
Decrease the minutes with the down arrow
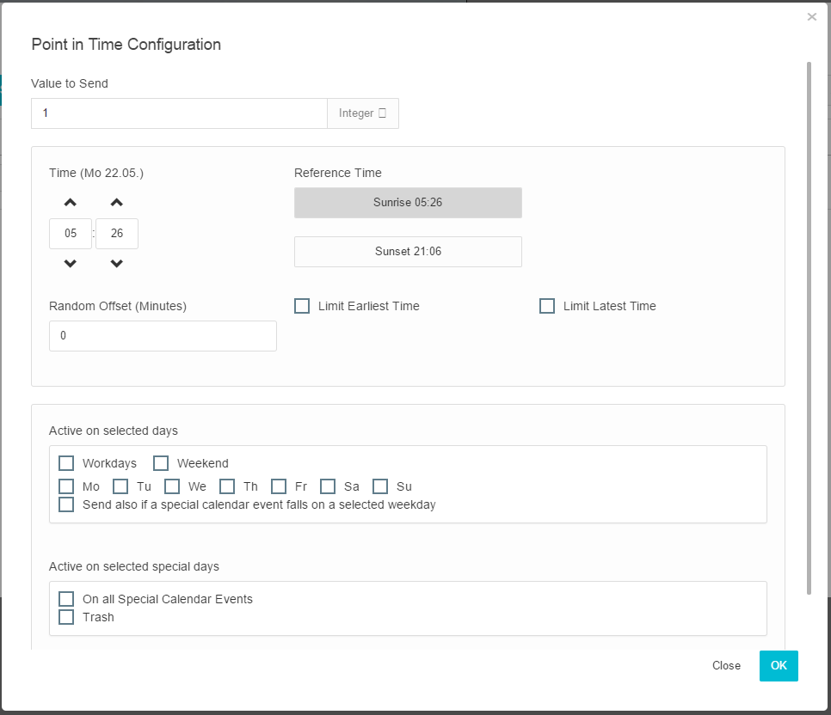pos(117,264)
